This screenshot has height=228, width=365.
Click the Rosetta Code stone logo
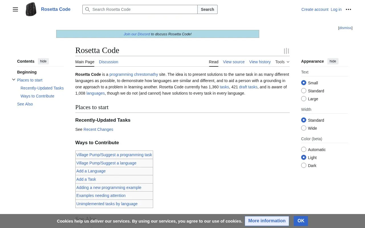click(31, 9)
